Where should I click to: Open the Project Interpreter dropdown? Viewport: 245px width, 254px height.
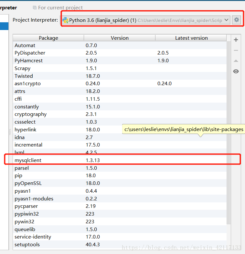click(145, 20)
